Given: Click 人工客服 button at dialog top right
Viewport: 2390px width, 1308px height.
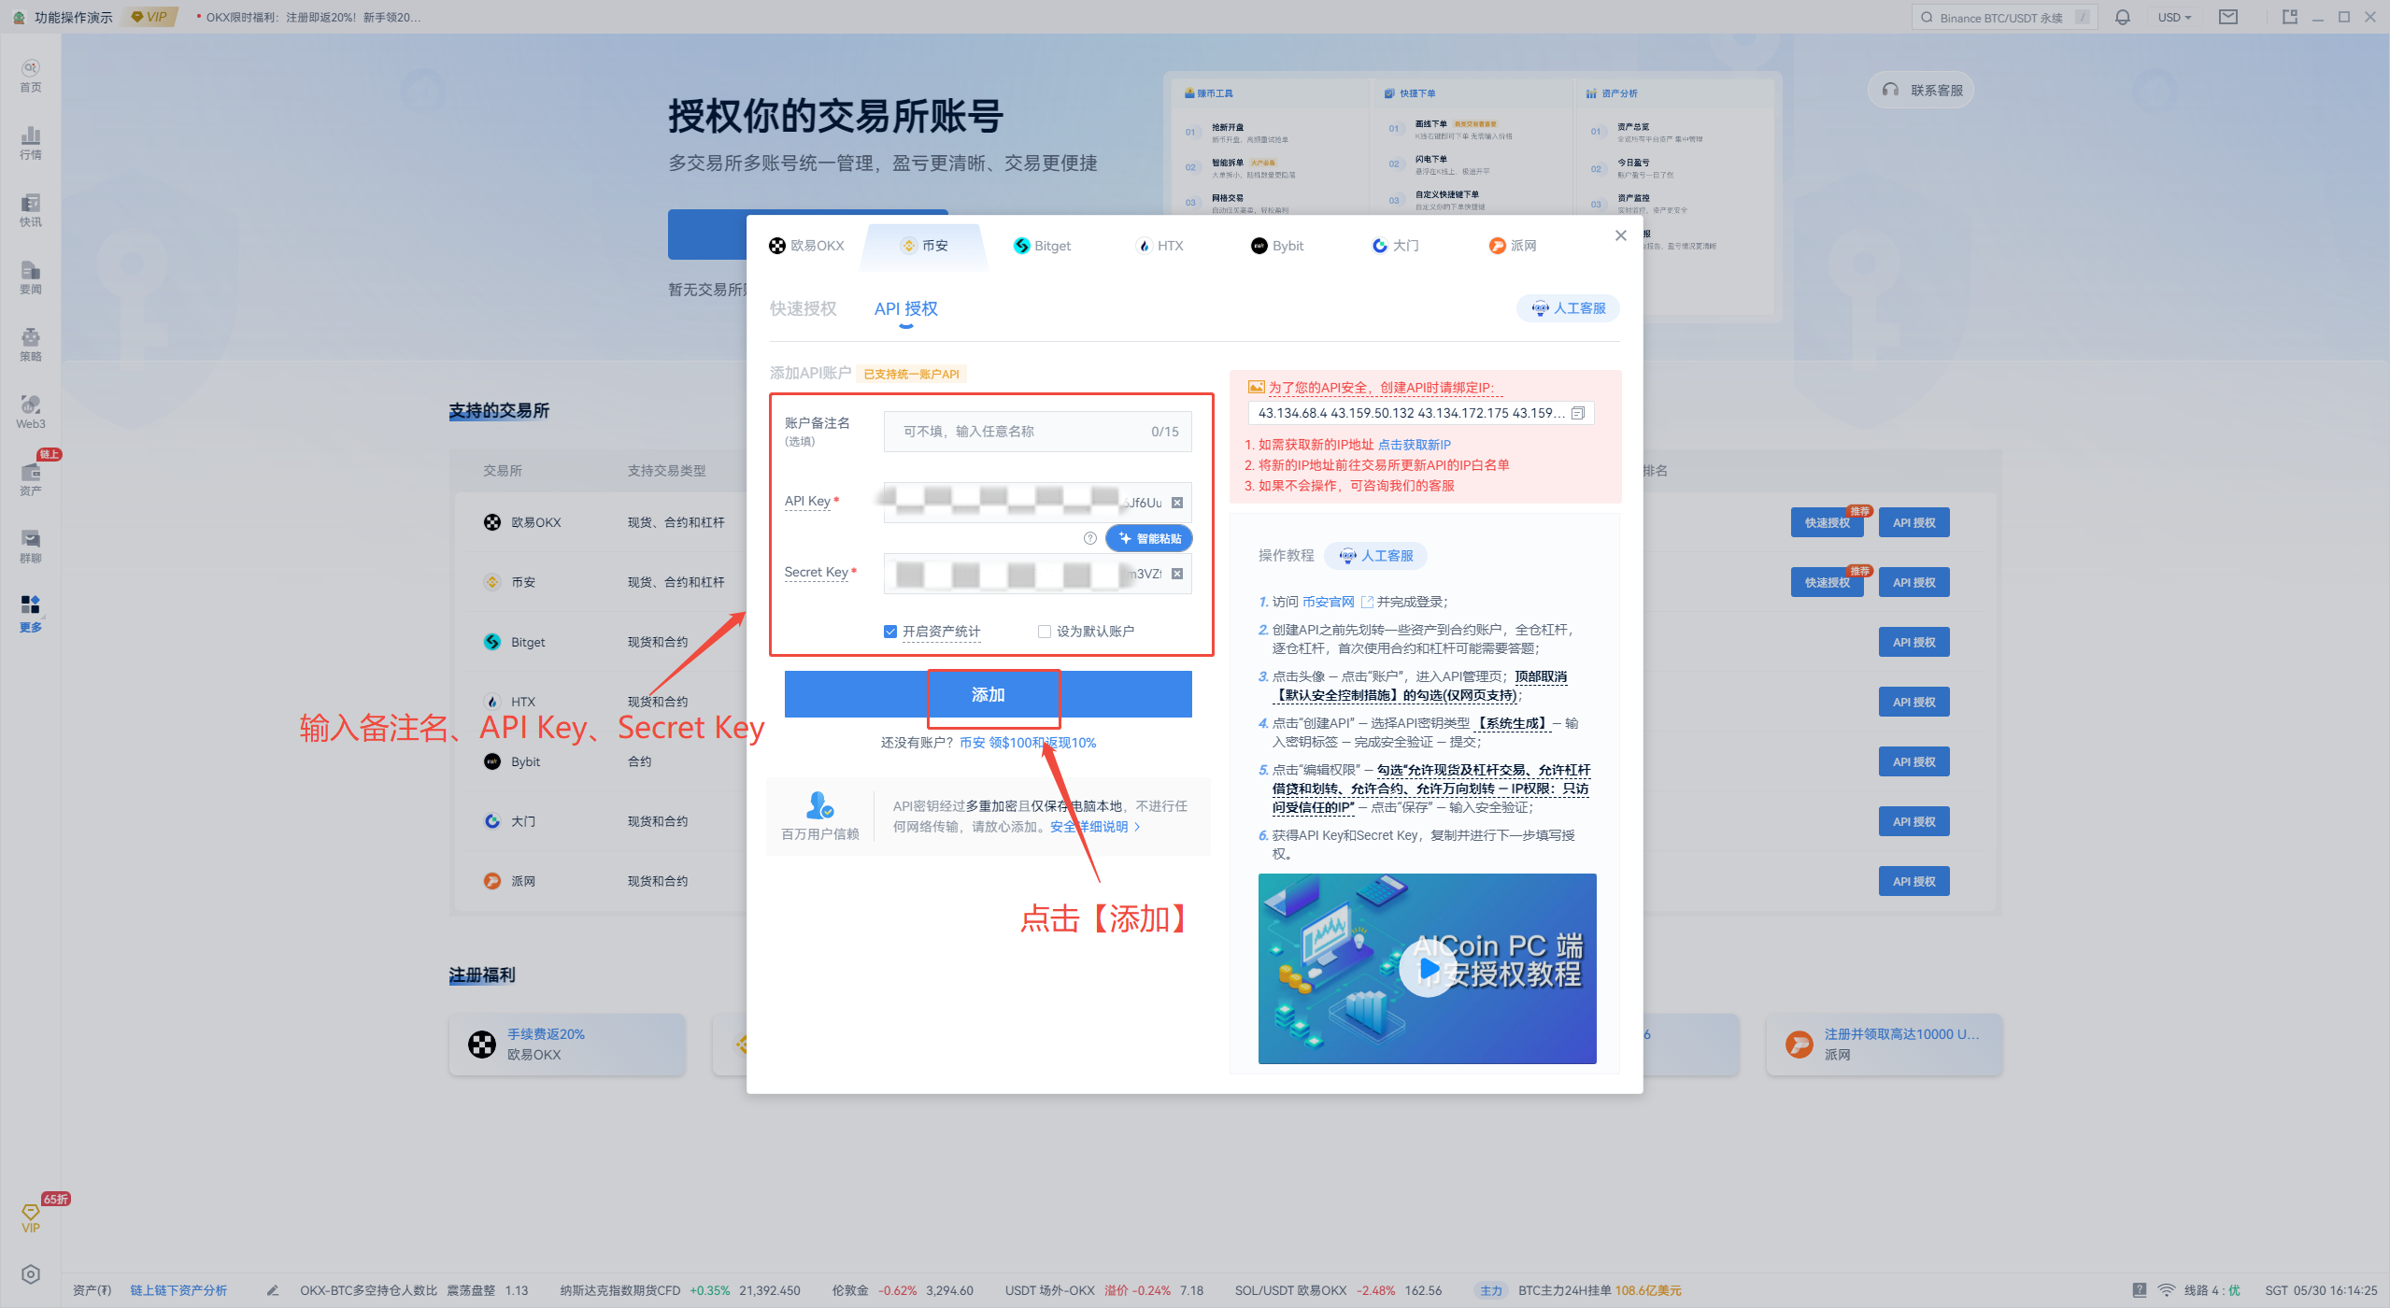Looking at the screenshot, I should 1569,308.
